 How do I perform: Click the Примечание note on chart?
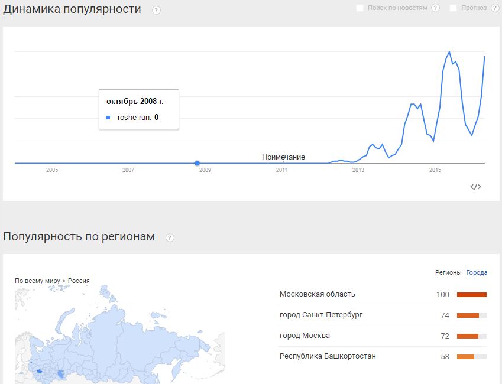[x=283, y=157]
